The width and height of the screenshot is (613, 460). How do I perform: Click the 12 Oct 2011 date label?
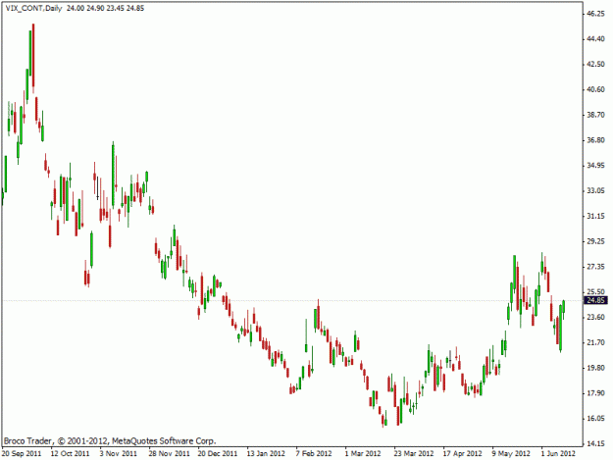pyautogui.click(x=70, y=454)
